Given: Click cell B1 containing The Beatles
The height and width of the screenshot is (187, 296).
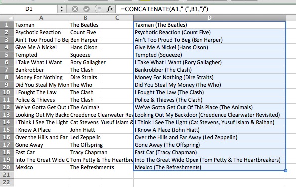Looking at the screenshot, I should point(85,25).
